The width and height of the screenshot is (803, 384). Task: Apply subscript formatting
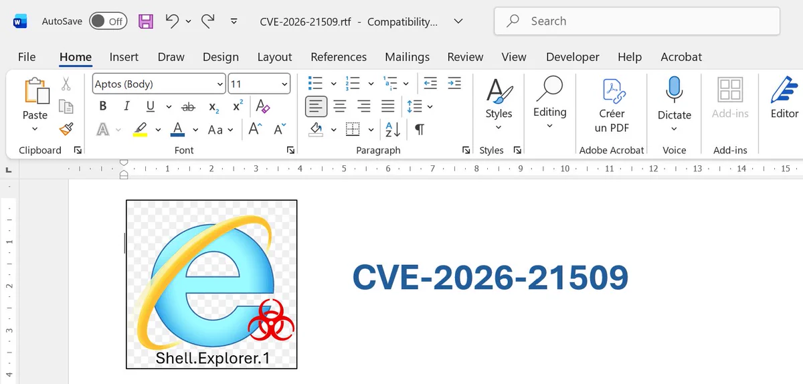(213, 106)
